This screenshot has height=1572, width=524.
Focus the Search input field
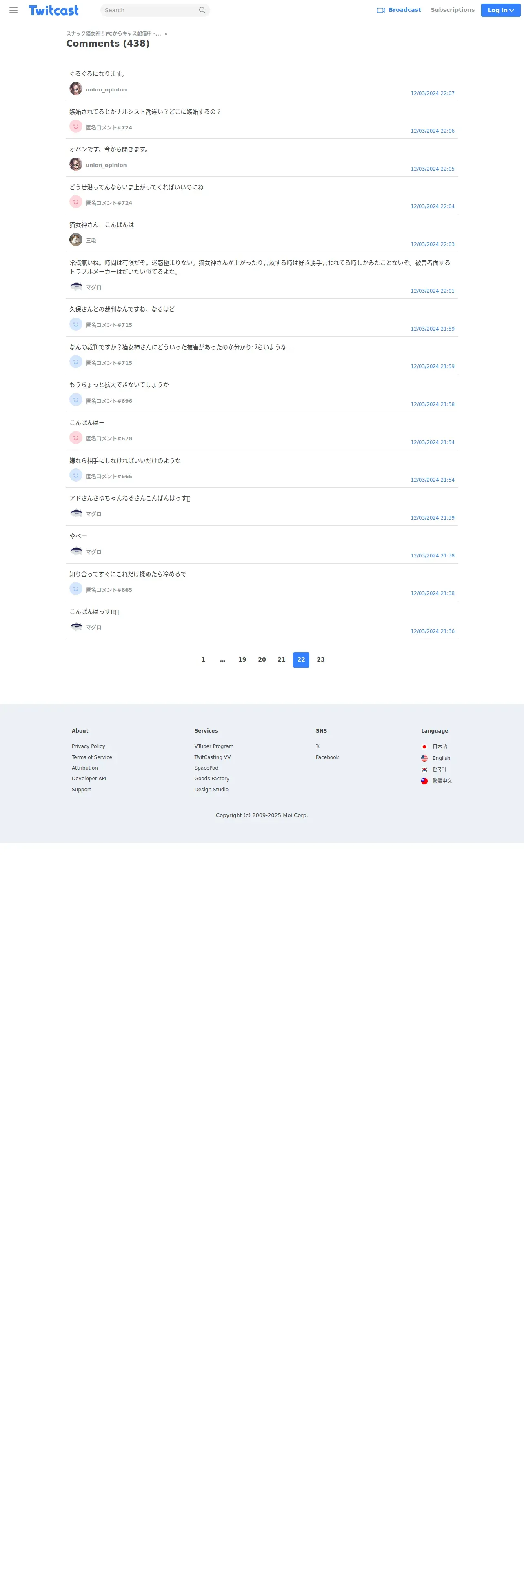click(x=149, y=10)
